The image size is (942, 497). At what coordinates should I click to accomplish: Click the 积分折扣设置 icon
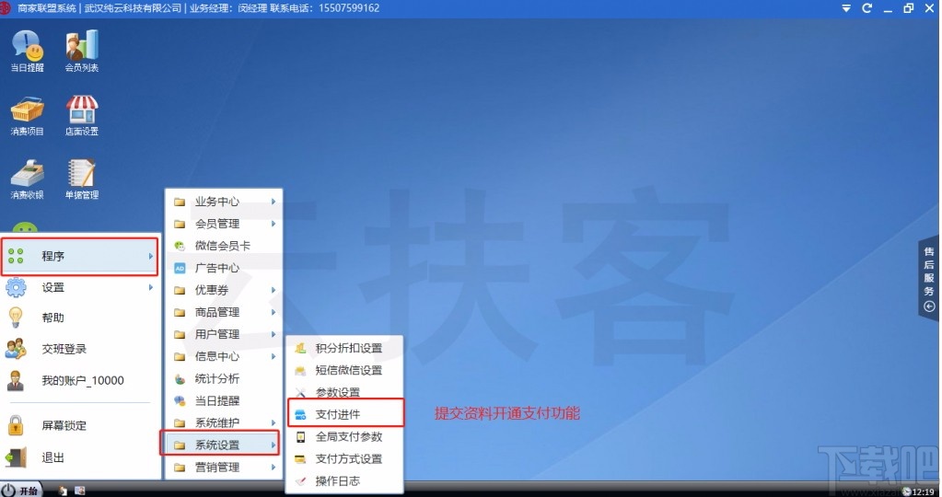click(x=300, y=348)
